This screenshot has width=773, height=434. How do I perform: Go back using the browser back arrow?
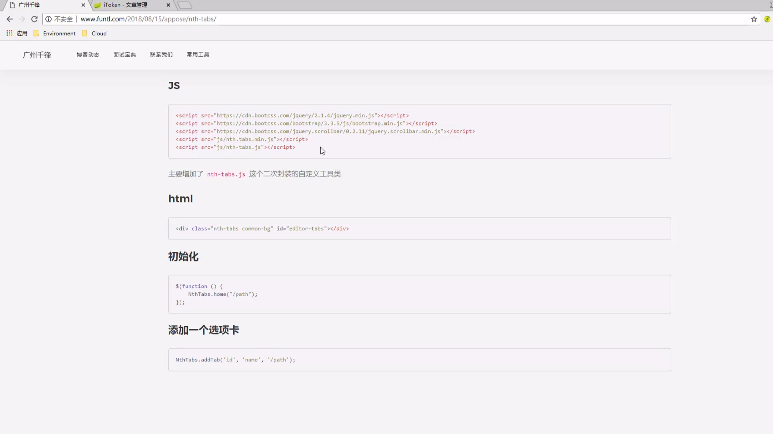(10, 19)
